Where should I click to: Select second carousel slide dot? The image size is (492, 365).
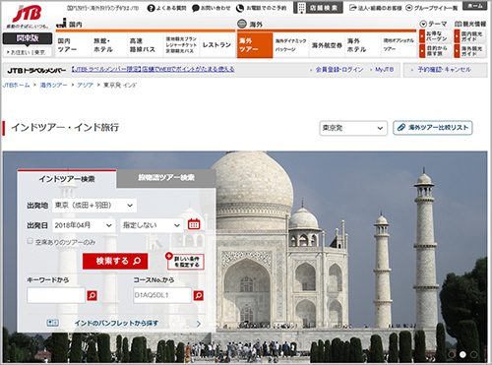coord(462,354)
